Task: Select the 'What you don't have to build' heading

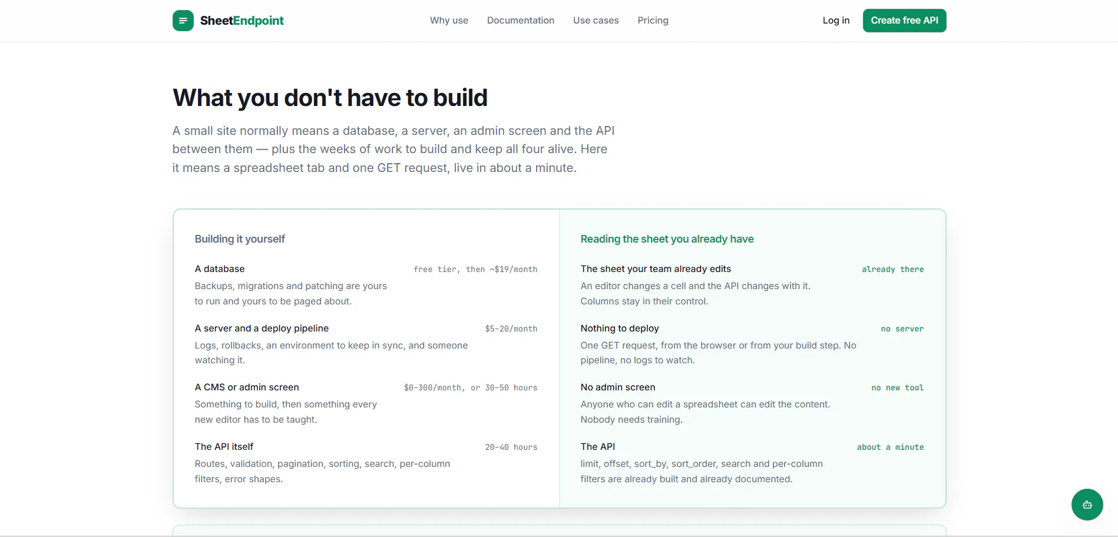Action: coord(330,98)
